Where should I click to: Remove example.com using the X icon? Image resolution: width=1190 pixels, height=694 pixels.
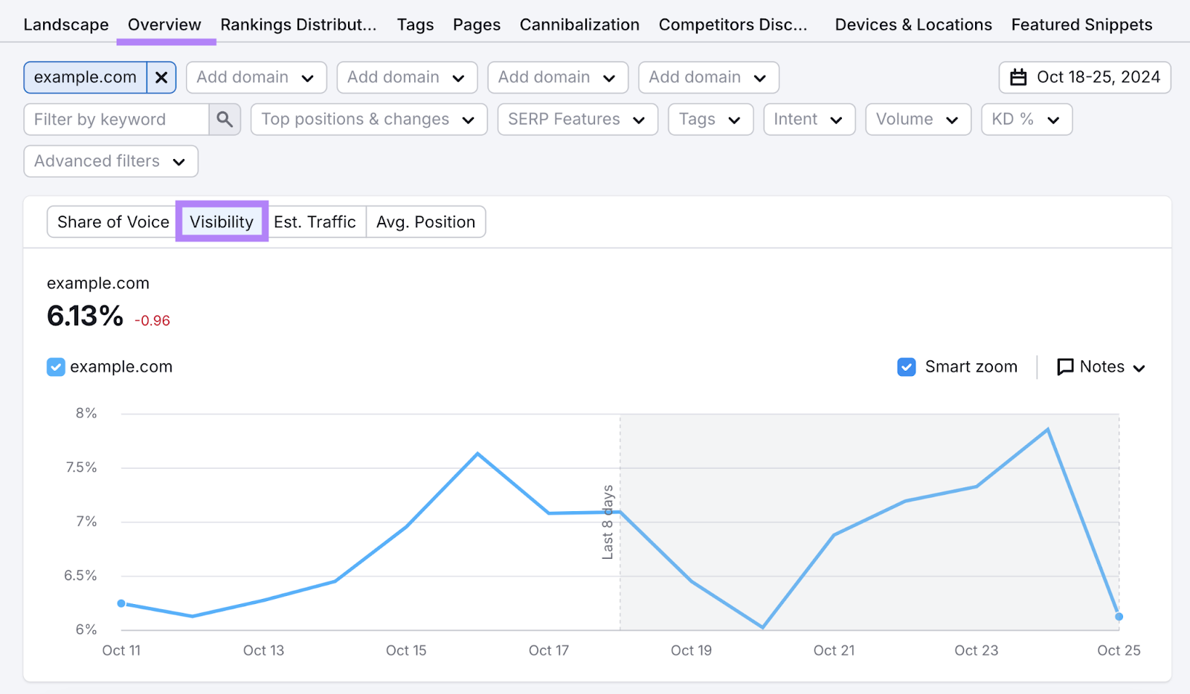161,77
